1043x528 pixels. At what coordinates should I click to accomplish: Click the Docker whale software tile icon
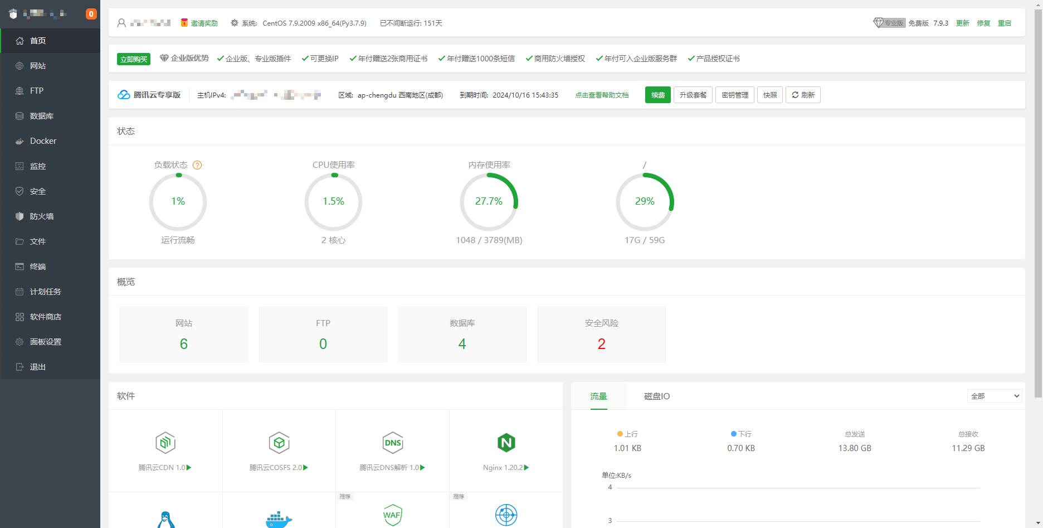coord(279,519)
